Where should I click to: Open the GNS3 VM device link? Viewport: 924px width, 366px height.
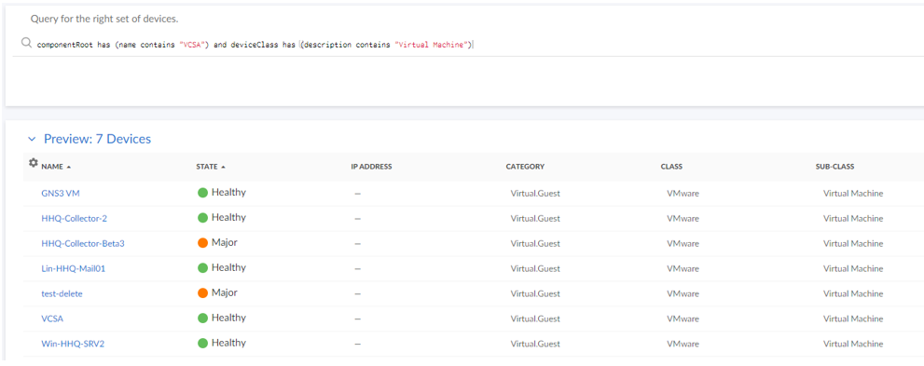pos(61,193)
